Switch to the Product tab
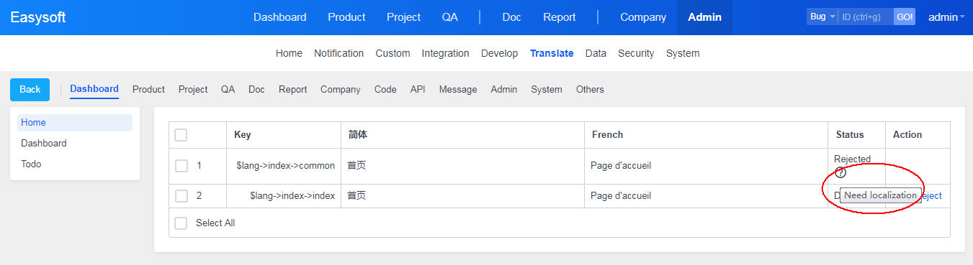973x265 pixels. (x=148, y=90)
